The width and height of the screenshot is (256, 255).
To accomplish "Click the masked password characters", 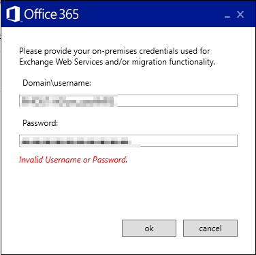I will click(x=76, y=141).
